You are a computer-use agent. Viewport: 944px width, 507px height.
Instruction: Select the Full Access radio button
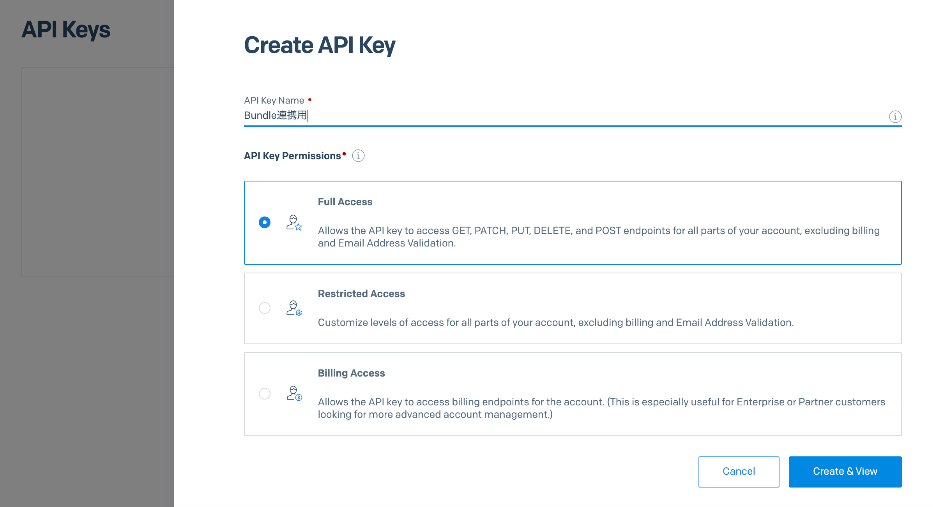(x=265, y=222)
